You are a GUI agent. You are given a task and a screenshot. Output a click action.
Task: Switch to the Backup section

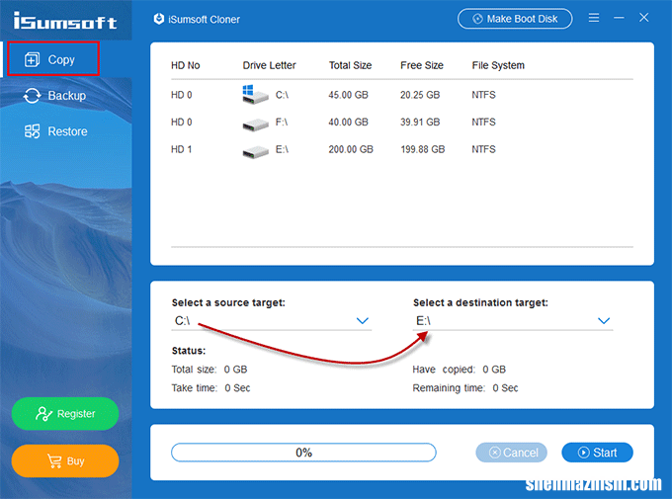(x=55, y=95)
